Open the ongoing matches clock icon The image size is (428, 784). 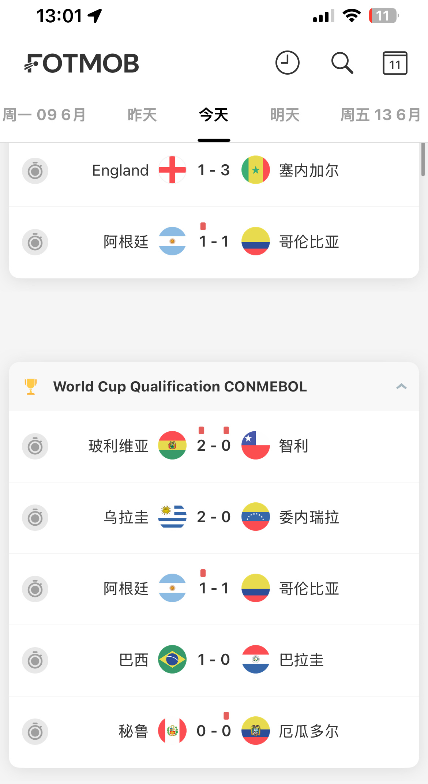[x=287, y=63]
